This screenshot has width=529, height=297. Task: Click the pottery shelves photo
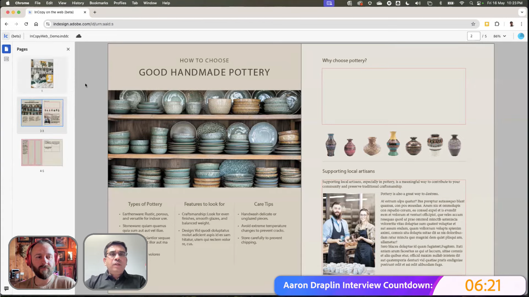coord(204,139)
